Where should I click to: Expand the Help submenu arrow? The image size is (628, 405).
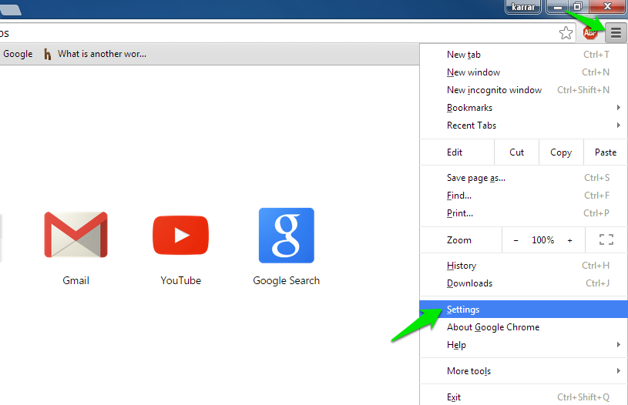[x=619, y=345]
